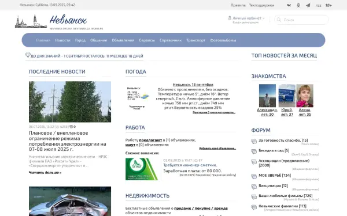Image resolution: width=347 pixels, height=216 pixels.
Task: Click Читать дальше under the electricity news
Action: pyautogui.click(x=45, y=173)
